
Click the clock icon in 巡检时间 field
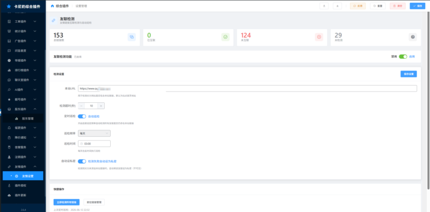click(82, 144)
